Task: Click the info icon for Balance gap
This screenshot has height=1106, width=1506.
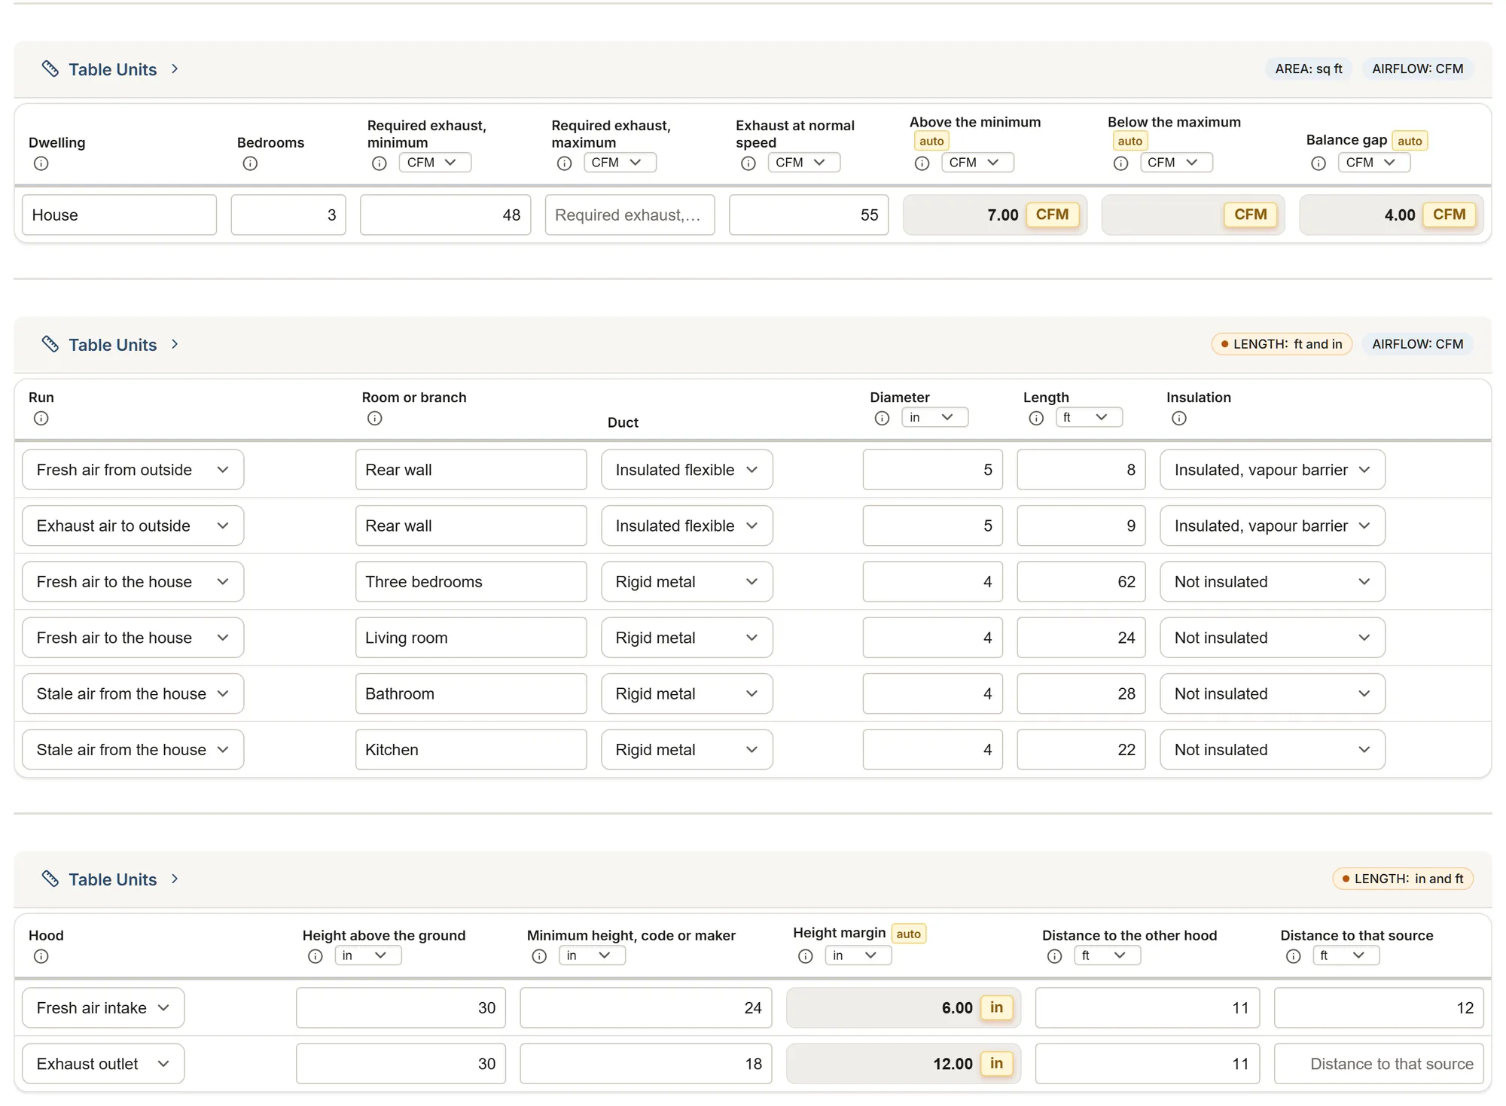Action: click(x=1319, y=163)
